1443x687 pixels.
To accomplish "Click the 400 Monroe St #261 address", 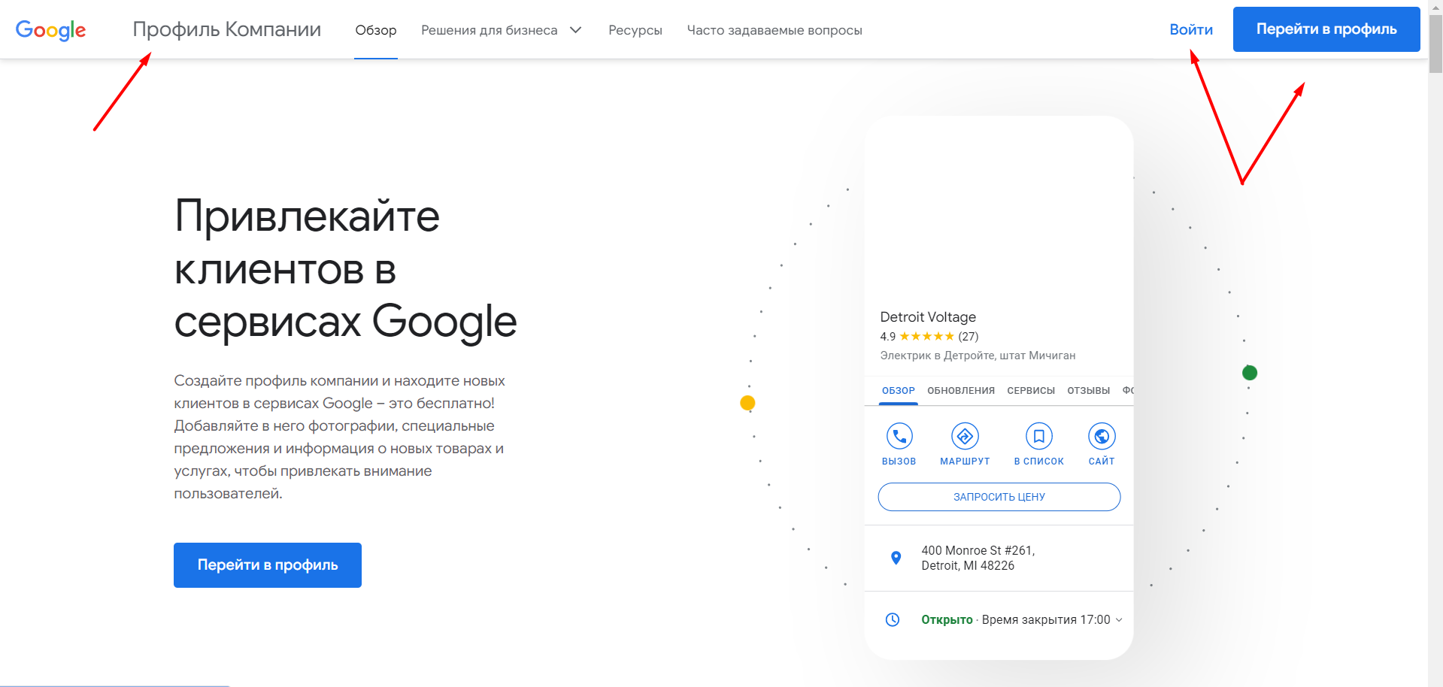I will point(978,558).
